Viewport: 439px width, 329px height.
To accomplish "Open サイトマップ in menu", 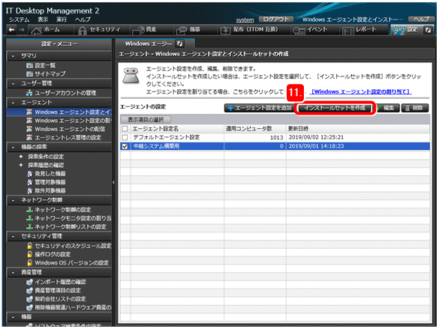I will [x=46, y=73].
